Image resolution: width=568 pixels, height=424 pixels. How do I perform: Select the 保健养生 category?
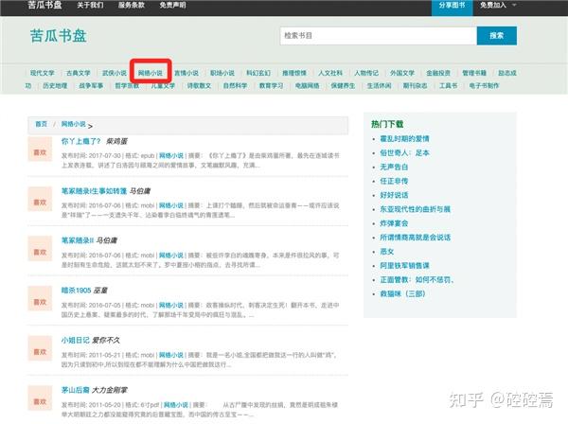[343, 86]
